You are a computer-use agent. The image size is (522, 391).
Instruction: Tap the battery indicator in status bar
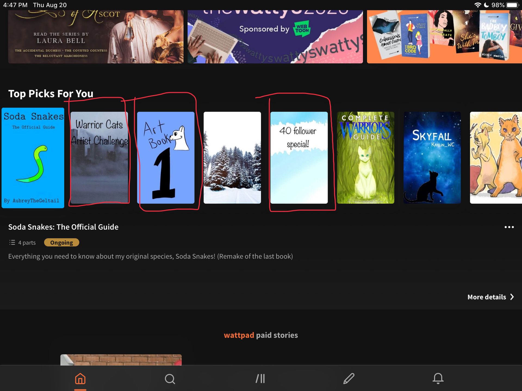coord(513,5)
